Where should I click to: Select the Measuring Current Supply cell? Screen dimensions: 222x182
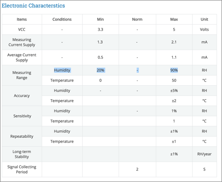(22, 42)
